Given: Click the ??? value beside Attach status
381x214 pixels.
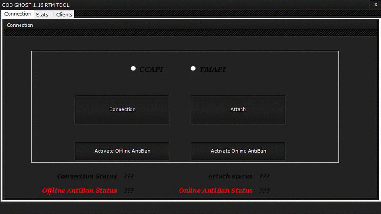Looking at the screenshot, I should point(264,176).
